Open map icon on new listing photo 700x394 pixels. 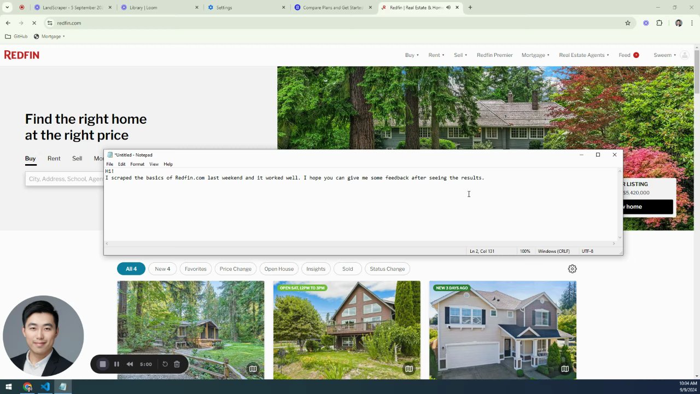point(565,369)
